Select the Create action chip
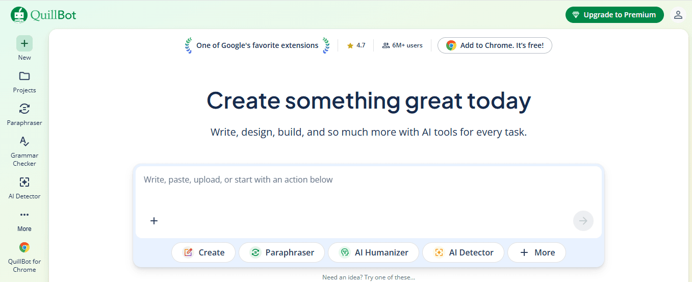Viewport: 692px width, 282px height. pos(203,252)
